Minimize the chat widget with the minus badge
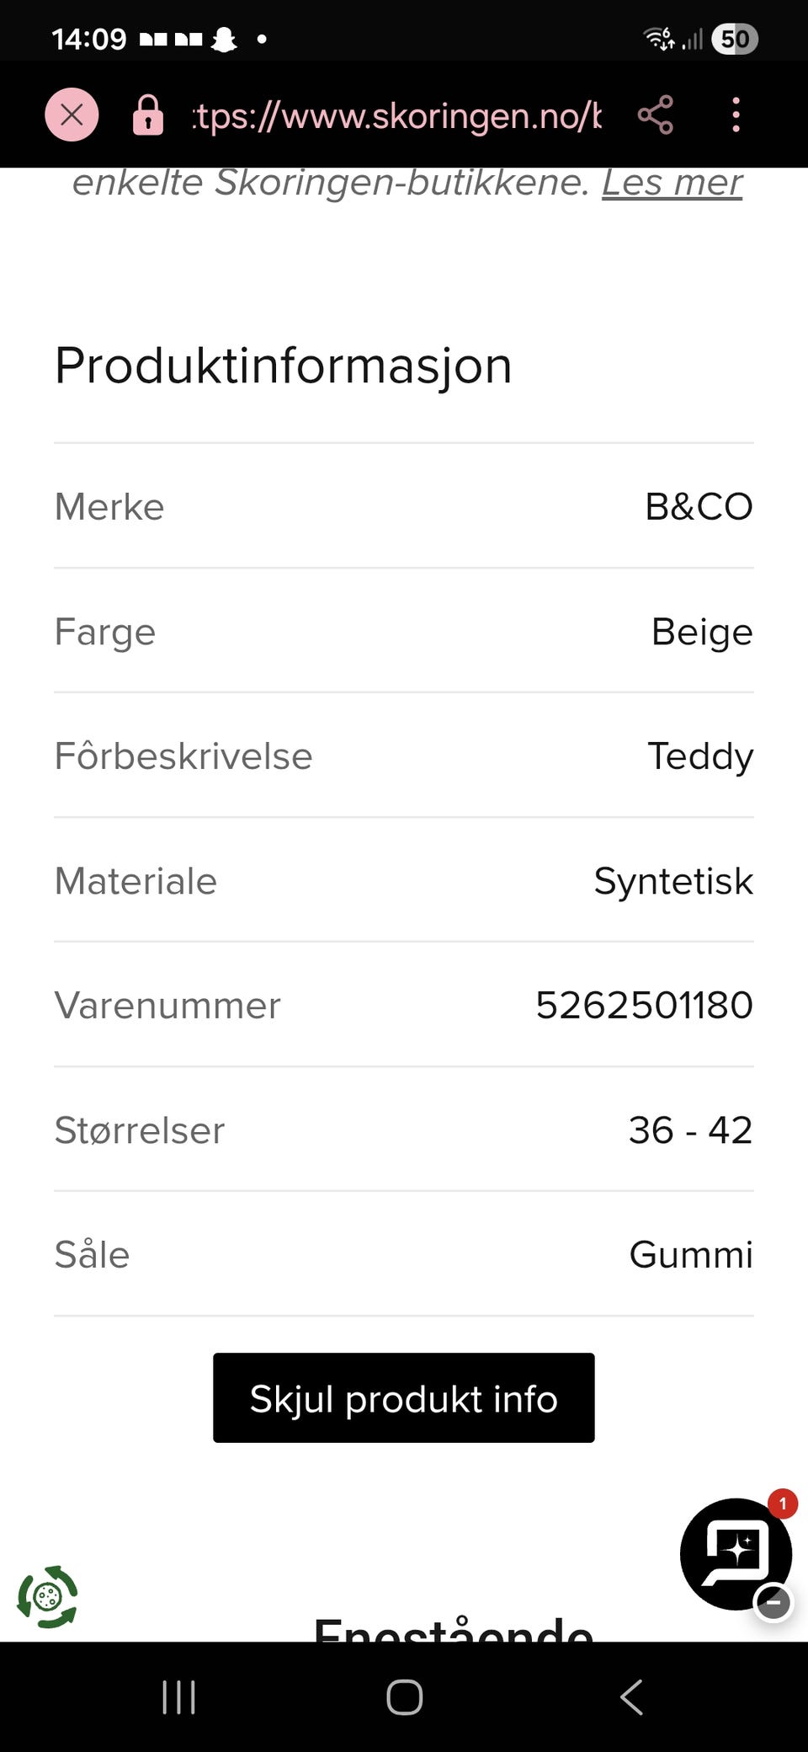 (773, 1602)
